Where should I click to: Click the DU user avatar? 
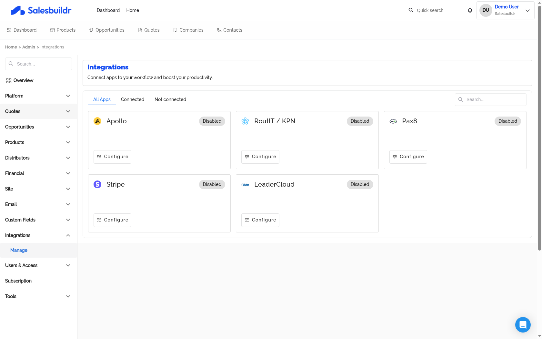tap(486, 10)
